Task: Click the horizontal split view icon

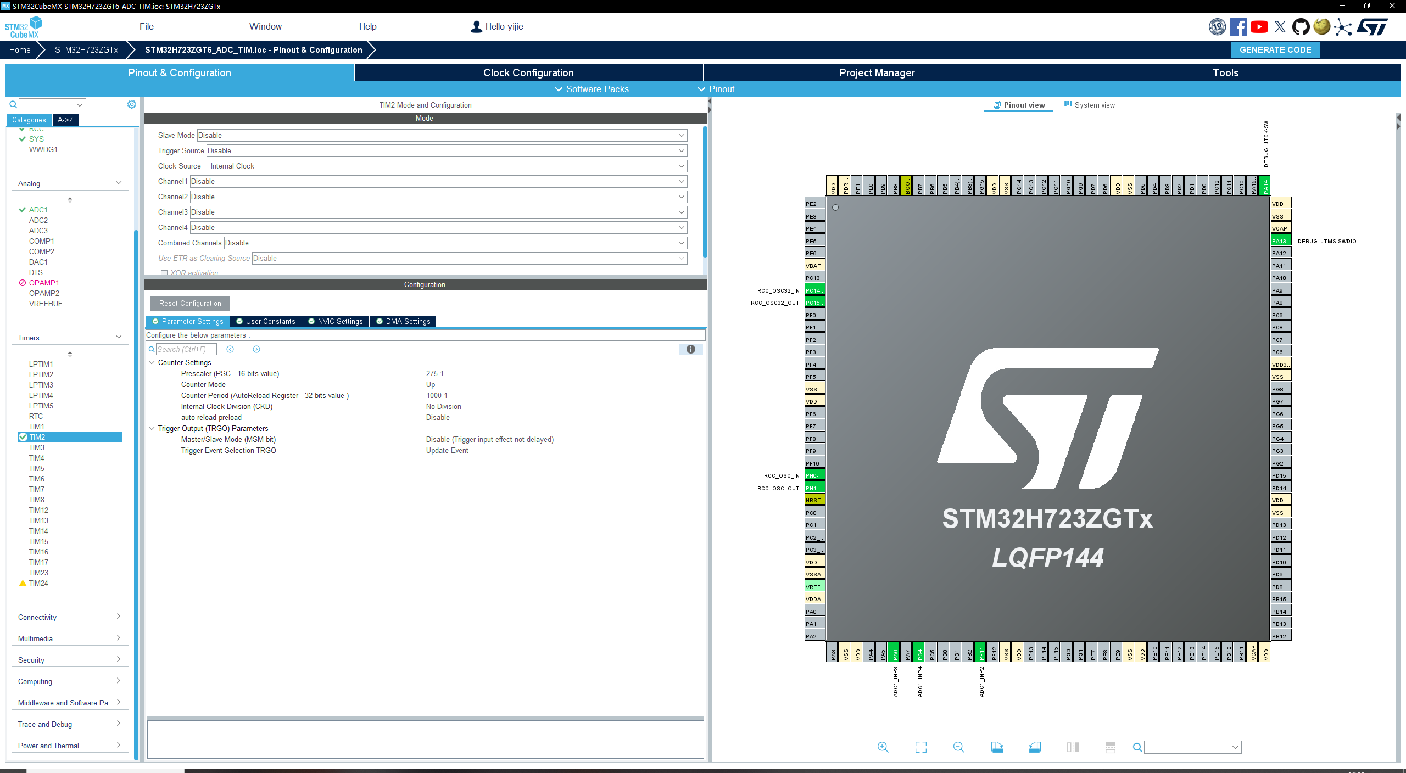Action: (1111, 747)
